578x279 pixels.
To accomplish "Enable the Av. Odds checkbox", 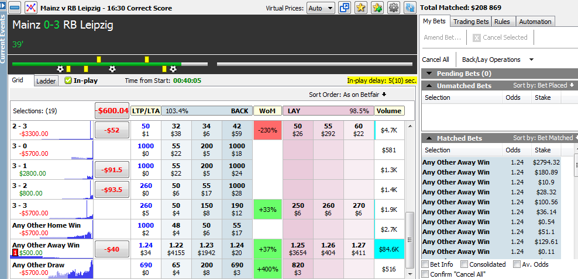I will (517, 264).
